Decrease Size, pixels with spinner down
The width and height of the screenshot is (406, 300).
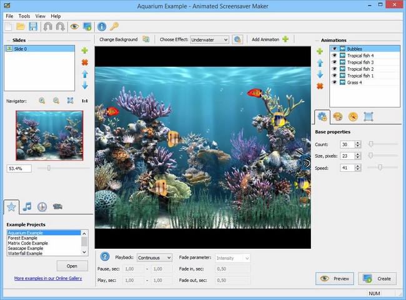(x=358, y=157)
